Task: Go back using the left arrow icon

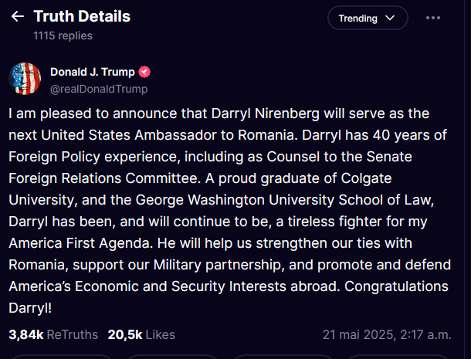Action: [x=18, y=16]
